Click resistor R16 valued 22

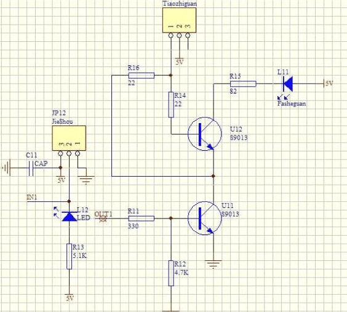[x=142, y=76]
